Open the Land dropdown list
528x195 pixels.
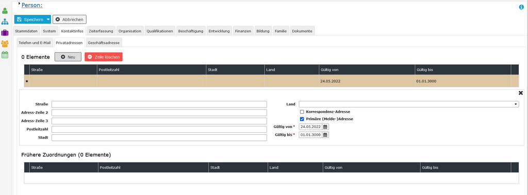click(x=516, y=104)
